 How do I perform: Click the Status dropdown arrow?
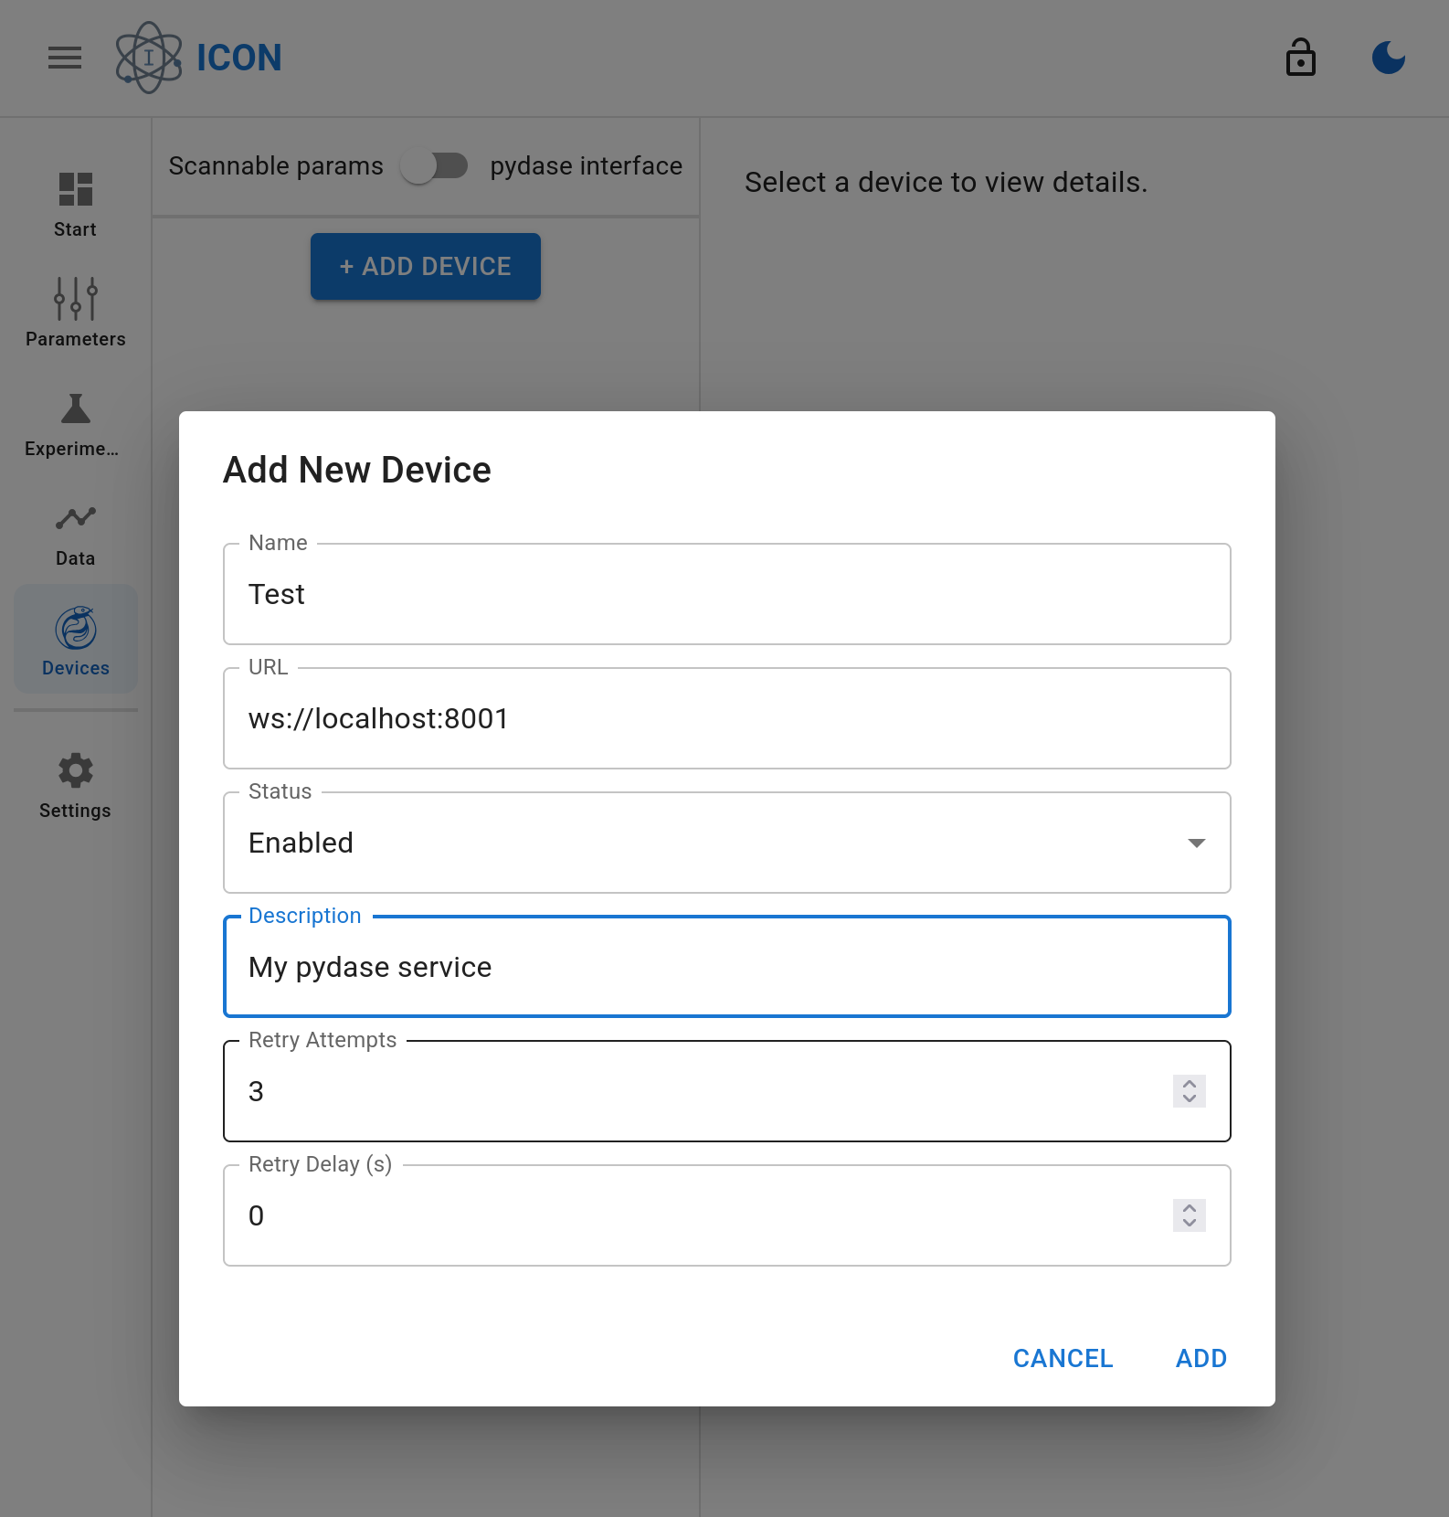pyautogui.click(x=1196, y=843)
